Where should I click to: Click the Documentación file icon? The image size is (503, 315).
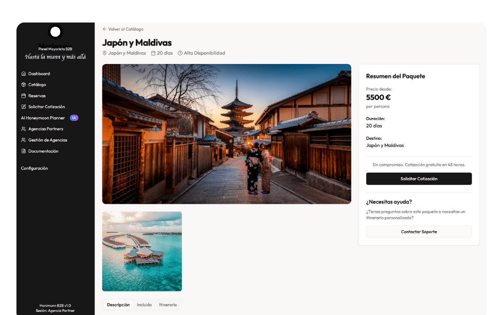[24, 151]
